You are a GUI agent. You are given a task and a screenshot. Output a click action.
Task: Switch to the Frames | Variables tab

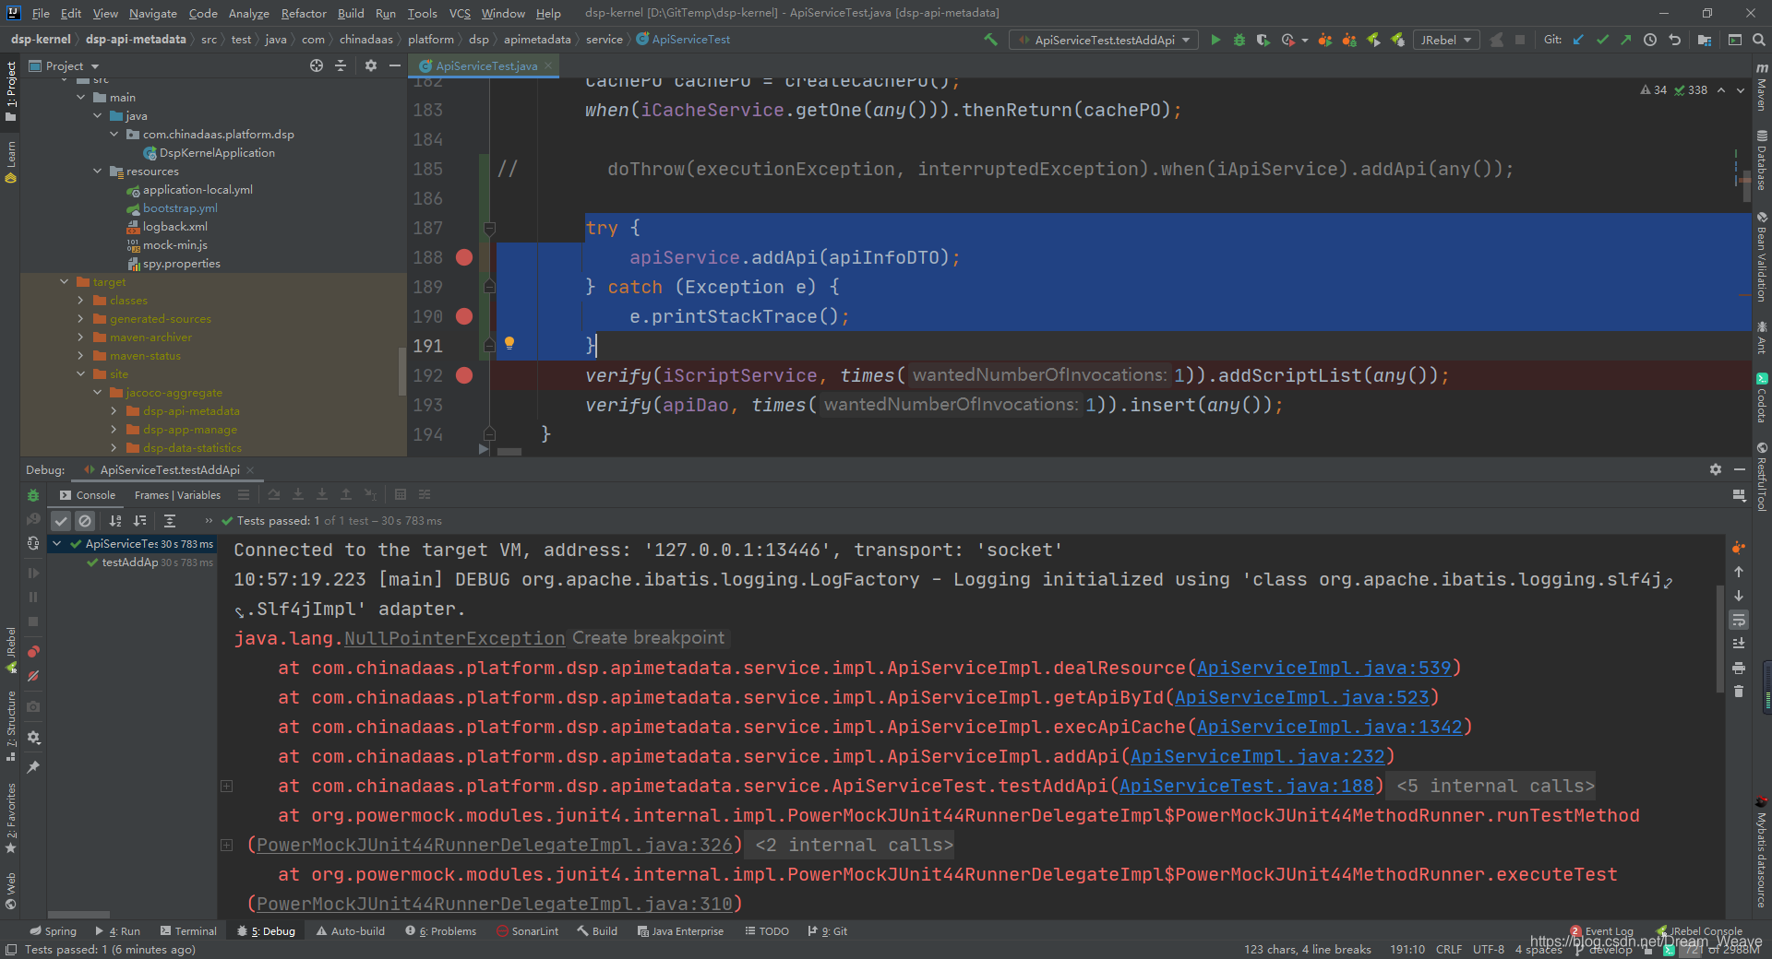pos(177,495)
